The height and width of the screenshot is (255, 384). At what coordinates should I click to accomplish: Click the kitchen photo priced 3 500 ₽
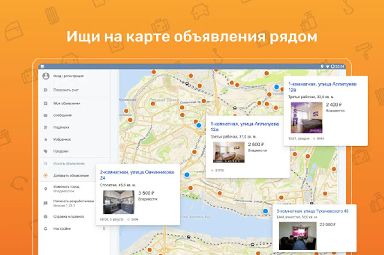point(119,202)
